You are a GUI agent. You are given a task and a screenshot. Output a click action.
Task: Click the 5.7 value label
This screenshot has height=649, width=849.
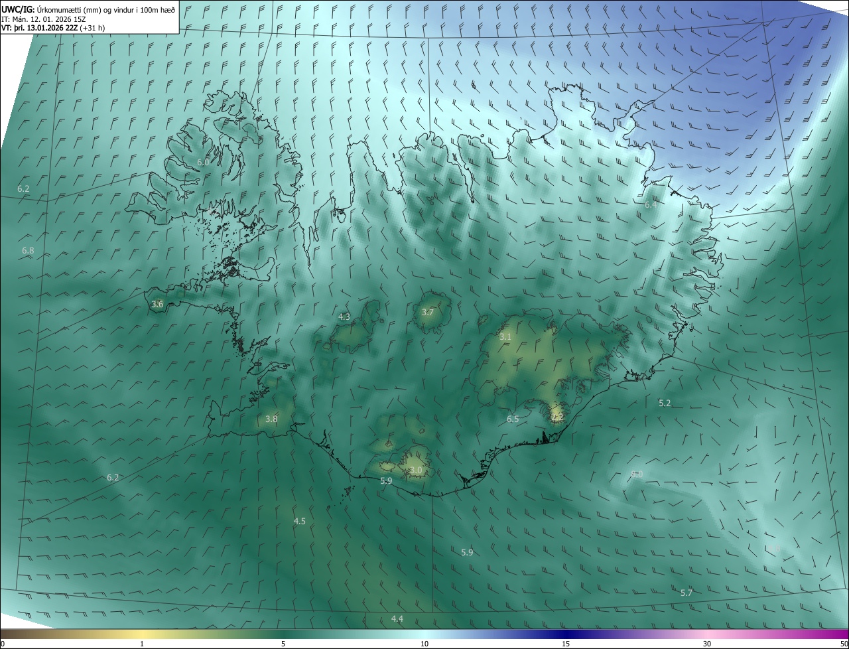pos(686,593)
